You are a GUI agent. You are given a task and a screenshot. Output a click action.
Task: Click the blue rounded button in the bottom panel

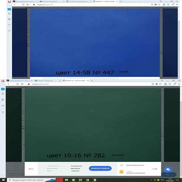tap(100, 168)
